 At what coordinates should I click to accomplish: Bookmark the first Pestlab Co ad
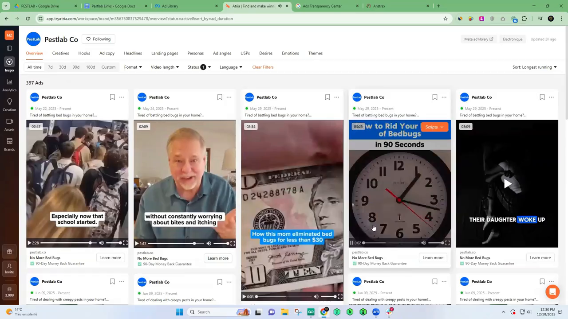click(x=112, y=97)
